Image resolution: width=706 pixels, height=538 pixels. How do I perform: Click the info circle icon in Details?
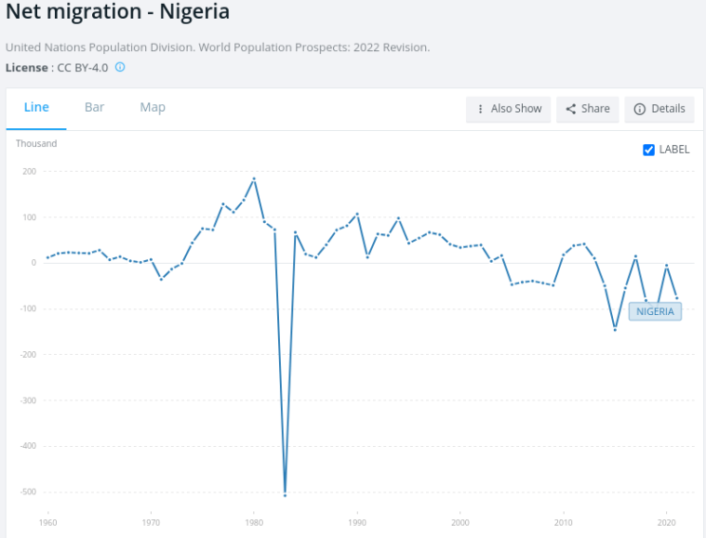point(640,109)
